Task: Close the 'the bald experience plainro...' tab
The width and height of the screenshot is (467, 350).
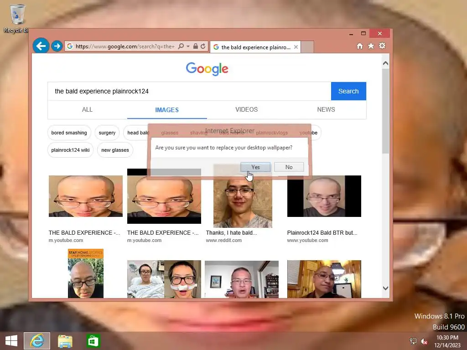Action: tap(296, 47)
